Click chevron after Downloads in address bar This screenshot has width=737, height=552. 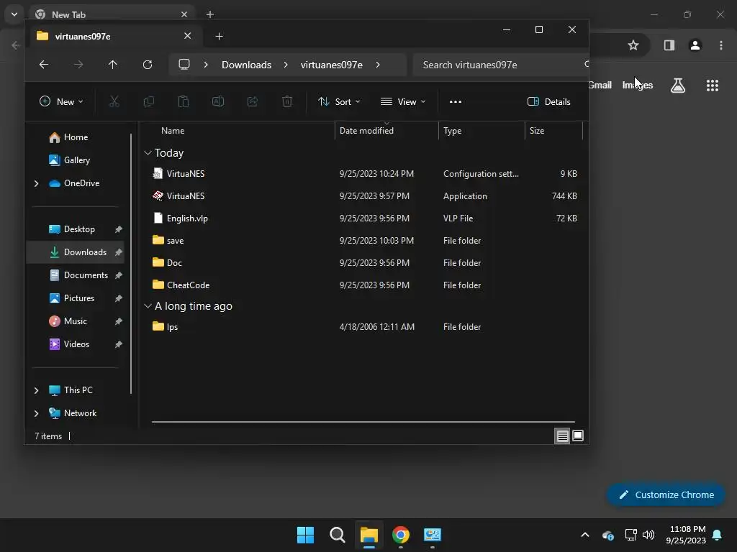coord(285,65)
